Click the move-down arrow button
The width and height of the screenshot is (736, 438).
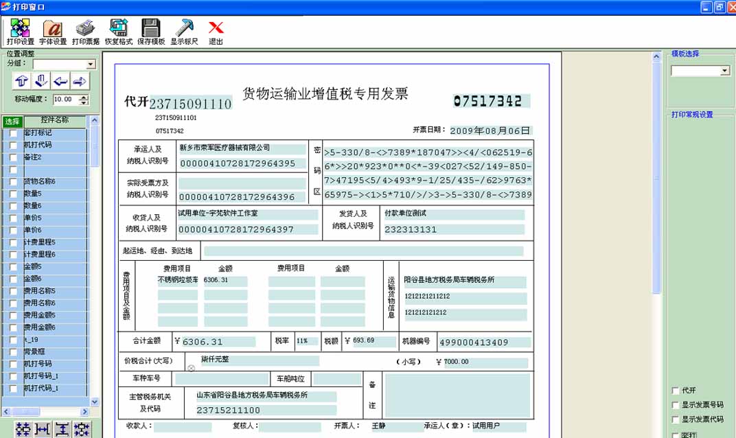coord(41,81)
